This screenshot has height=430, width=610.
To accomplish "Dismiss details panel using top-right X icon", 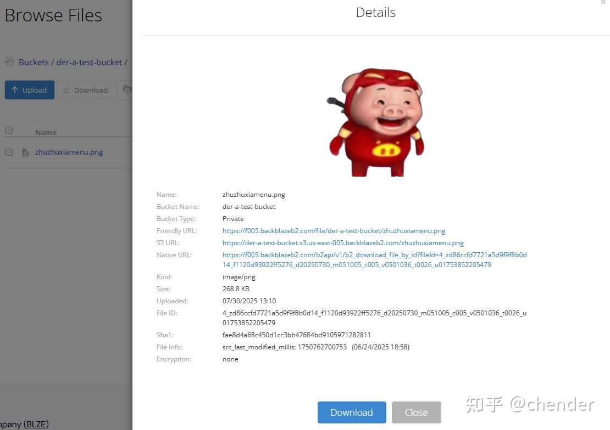I will click(603, 2).
